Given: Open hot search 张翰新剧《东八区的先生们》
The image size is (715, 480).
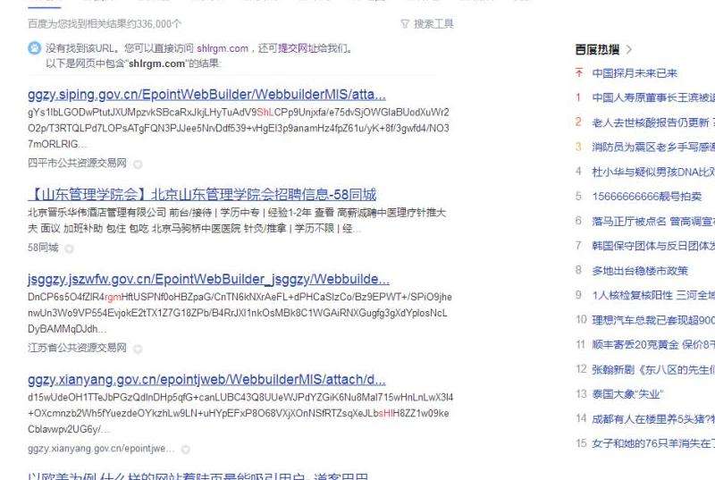Looking at the screenshot, I should (653, 369).
